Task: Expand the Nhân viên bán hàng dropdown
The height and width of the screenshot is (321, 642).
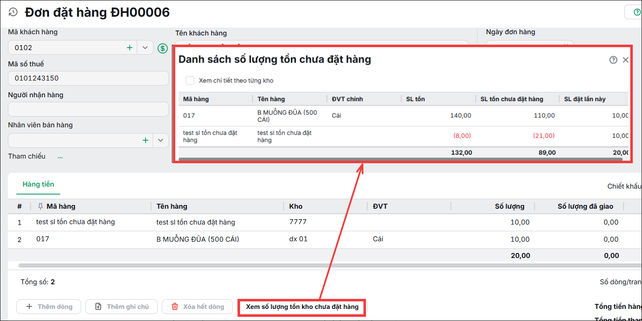Action: pyautogui.click(x=161, y=140)
